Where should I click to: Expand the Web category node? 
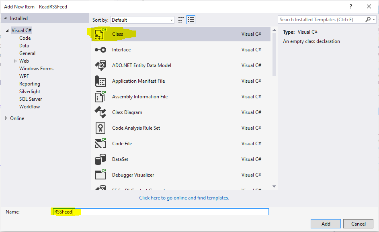[x=15, y=61]
